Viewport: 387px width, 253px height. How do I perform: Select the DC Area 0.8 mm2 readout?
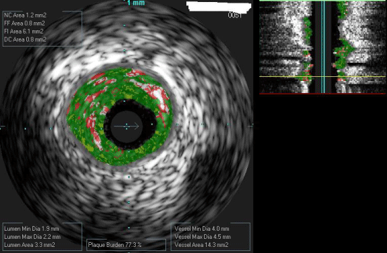pos(25,39)
